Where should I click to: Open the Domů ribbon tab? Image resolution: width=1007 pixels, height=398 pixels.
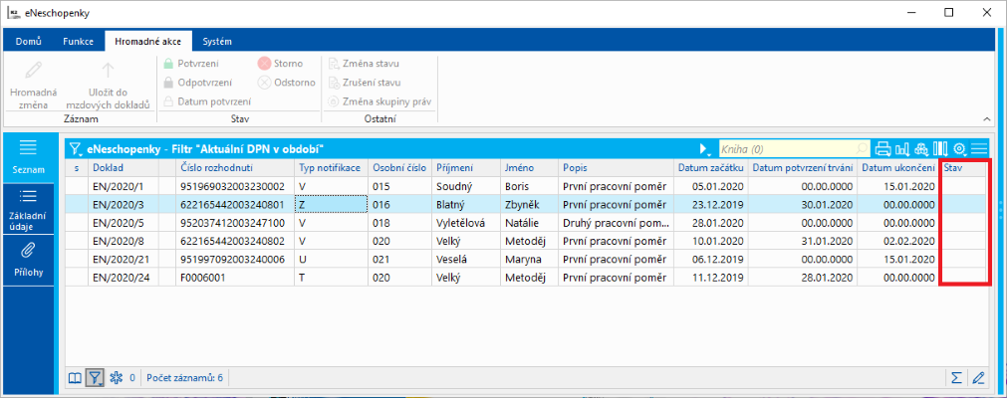coord(28,41)
